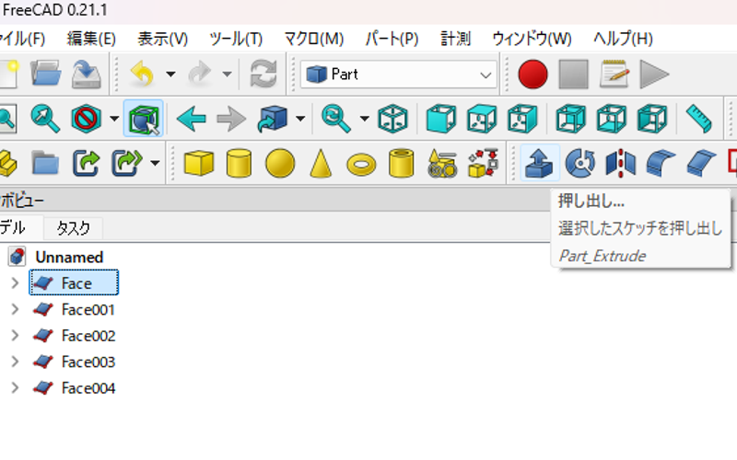Toggle the bounding box selection icon
This screenshot has width=737, height=460.
coord(144,119)
